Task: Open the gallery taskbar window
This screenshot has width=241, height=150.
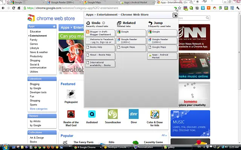Action: pos(177,147)
